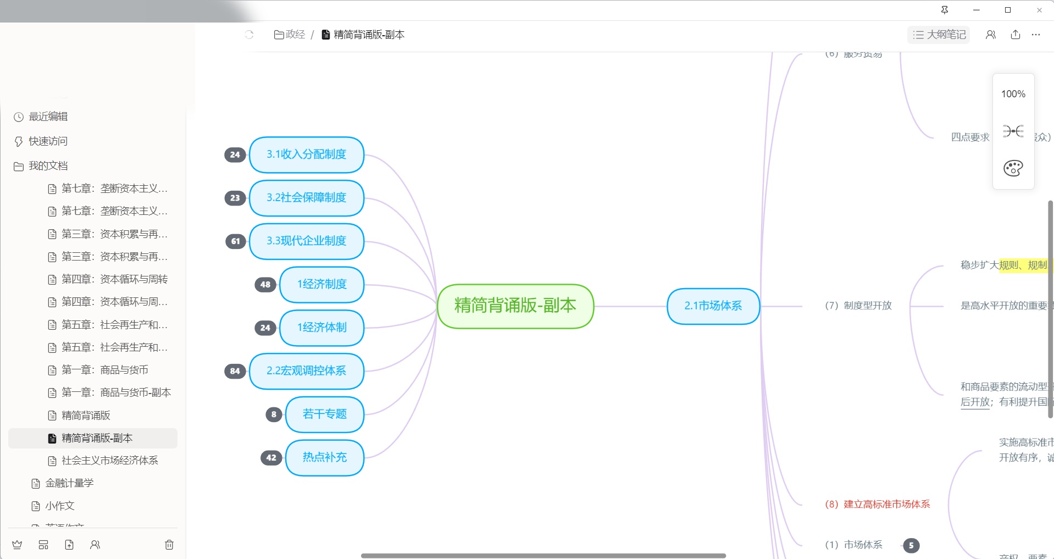Viewport: 1054px width, 559px height.
Task: Click the theme palette icon
Action: click(x=1013, y=168)
